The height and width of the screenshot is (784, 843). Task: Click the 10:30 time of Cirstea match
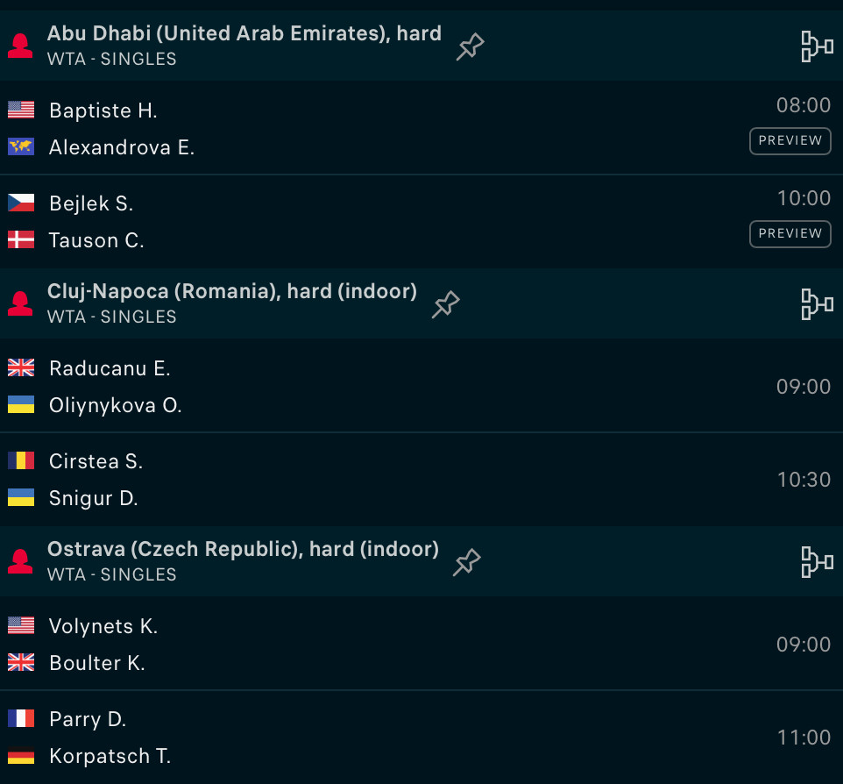point(804,480)
